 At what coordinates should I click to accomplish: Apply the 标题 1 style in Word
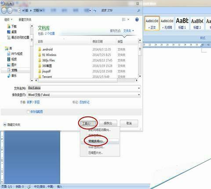tap(182, 24)
